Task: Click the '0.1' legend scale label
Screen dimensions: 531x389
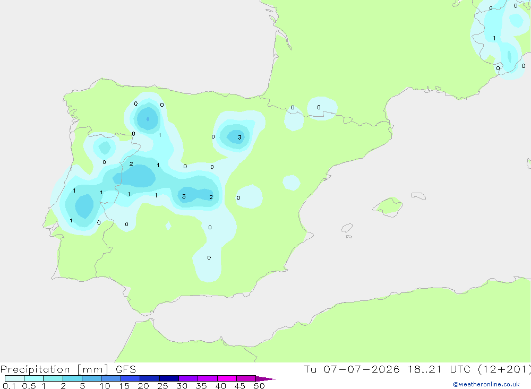Action: 9,386
